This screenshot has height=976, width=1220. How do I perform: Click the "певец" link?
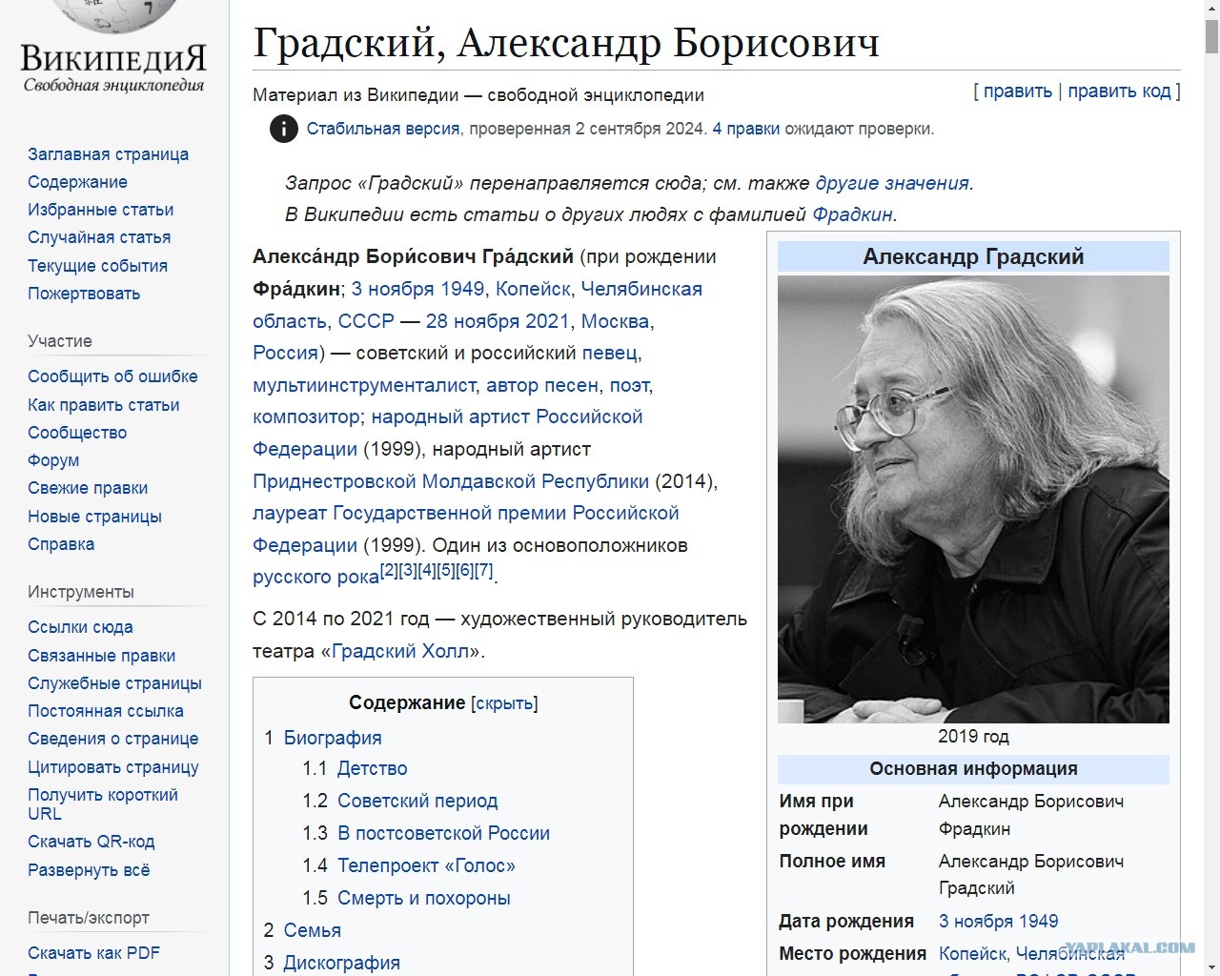(x=609, y=353)
